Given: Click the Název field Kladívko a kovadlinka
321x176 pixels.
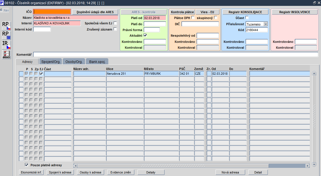Looking at the screenshot, I should tap(76, 18).
